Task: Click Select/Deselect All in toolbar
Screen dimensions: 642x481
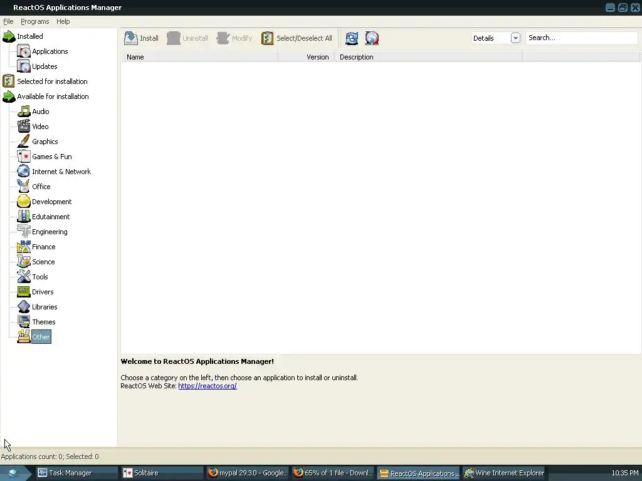Action: click(297, 38)
